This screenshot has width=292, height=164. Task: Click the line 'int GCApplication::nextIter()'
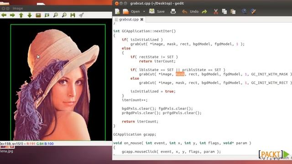(x=145, y=31)
